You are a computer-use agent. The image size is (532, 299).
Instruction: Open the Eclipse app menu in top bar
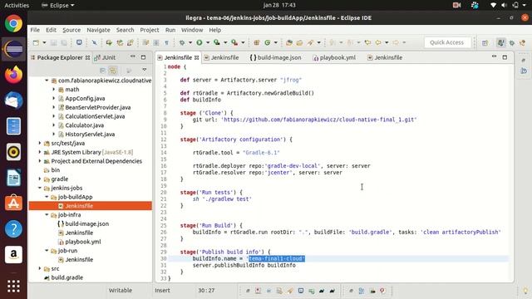[x=57, y=5]
